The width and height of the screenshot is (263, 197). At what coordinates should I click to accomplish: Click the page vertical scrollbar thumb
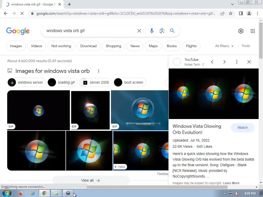pyautogui.click(x=261, y=40)
